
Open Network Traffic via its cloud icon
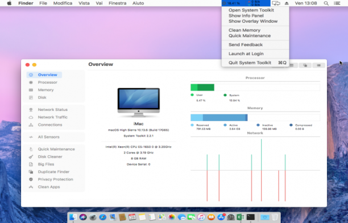tap(31, 117)
